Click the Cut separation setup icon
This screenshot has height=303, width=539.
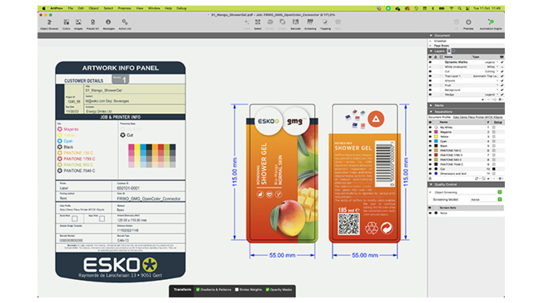coord(494,169)
